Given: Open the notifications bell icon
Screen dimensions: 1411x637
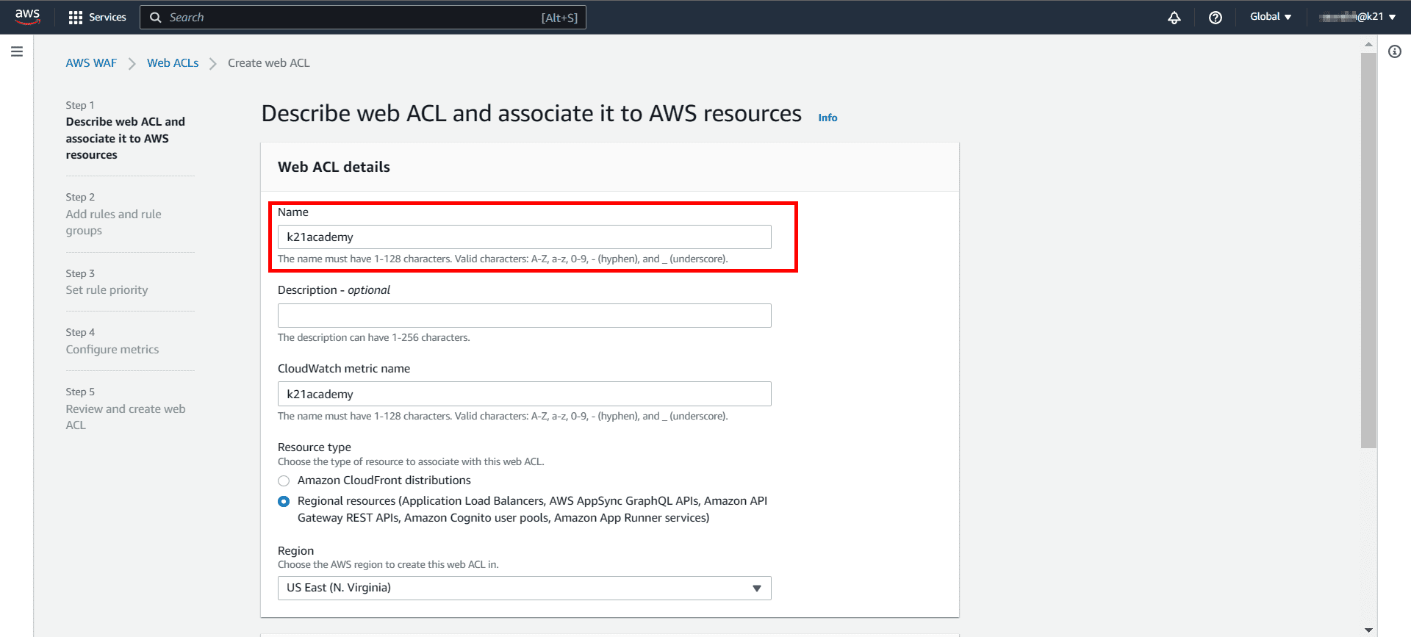Looking at the screenshot, I should tap(1174, 18).
